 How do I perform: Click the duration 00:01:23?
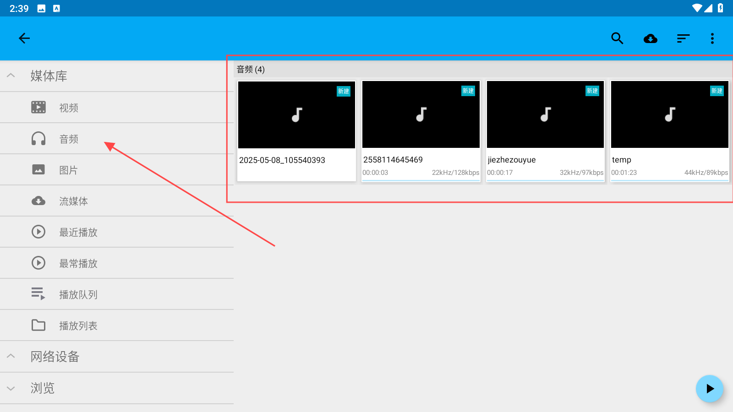tap(624, 173)
